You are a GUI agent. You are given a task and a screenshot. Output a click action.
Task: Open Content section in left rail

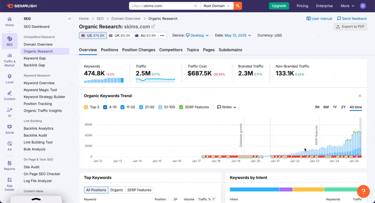[x=9, y=95]
